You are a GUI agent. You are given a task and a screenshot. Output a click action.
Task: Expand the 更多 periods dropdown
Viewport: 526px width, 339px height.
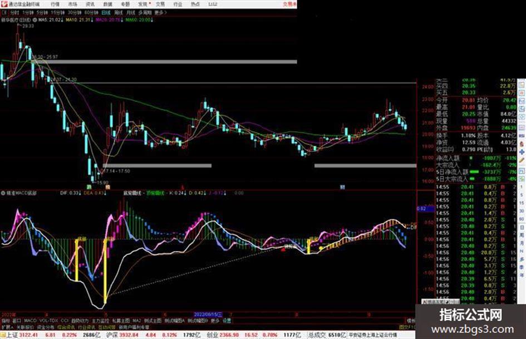[160, 13]
